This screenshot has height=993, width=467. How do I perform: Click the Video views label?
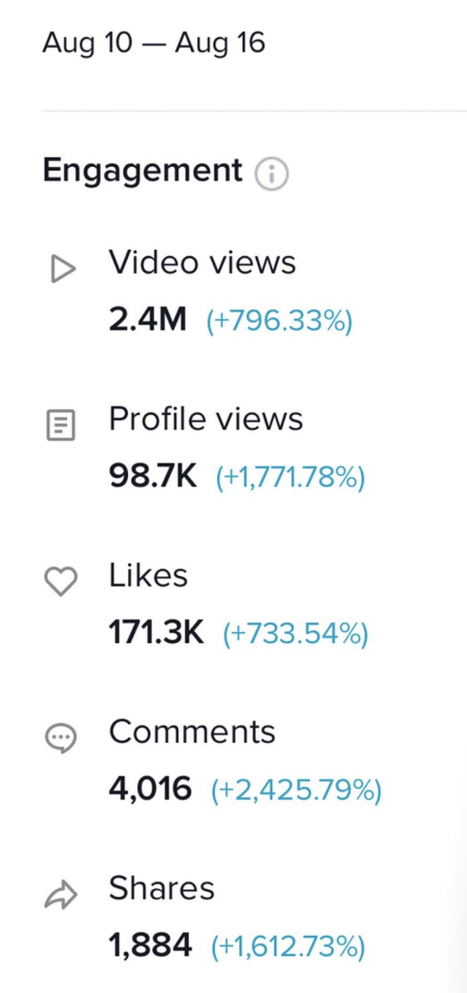(x=202, y=262)
